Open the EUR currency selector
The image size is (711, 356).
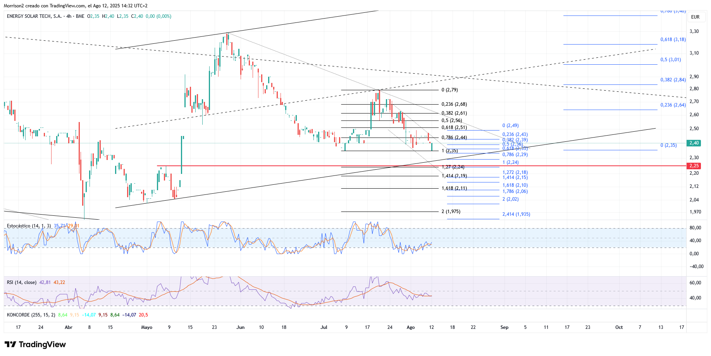coord(695,17)
